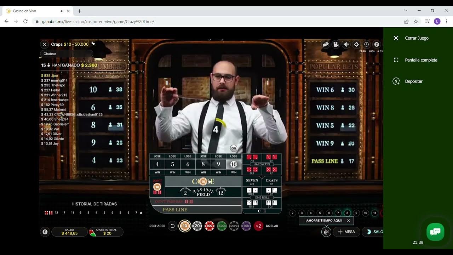Go back in browser
This screenshot has width=453, height=255.
click(x=6, y=22)
